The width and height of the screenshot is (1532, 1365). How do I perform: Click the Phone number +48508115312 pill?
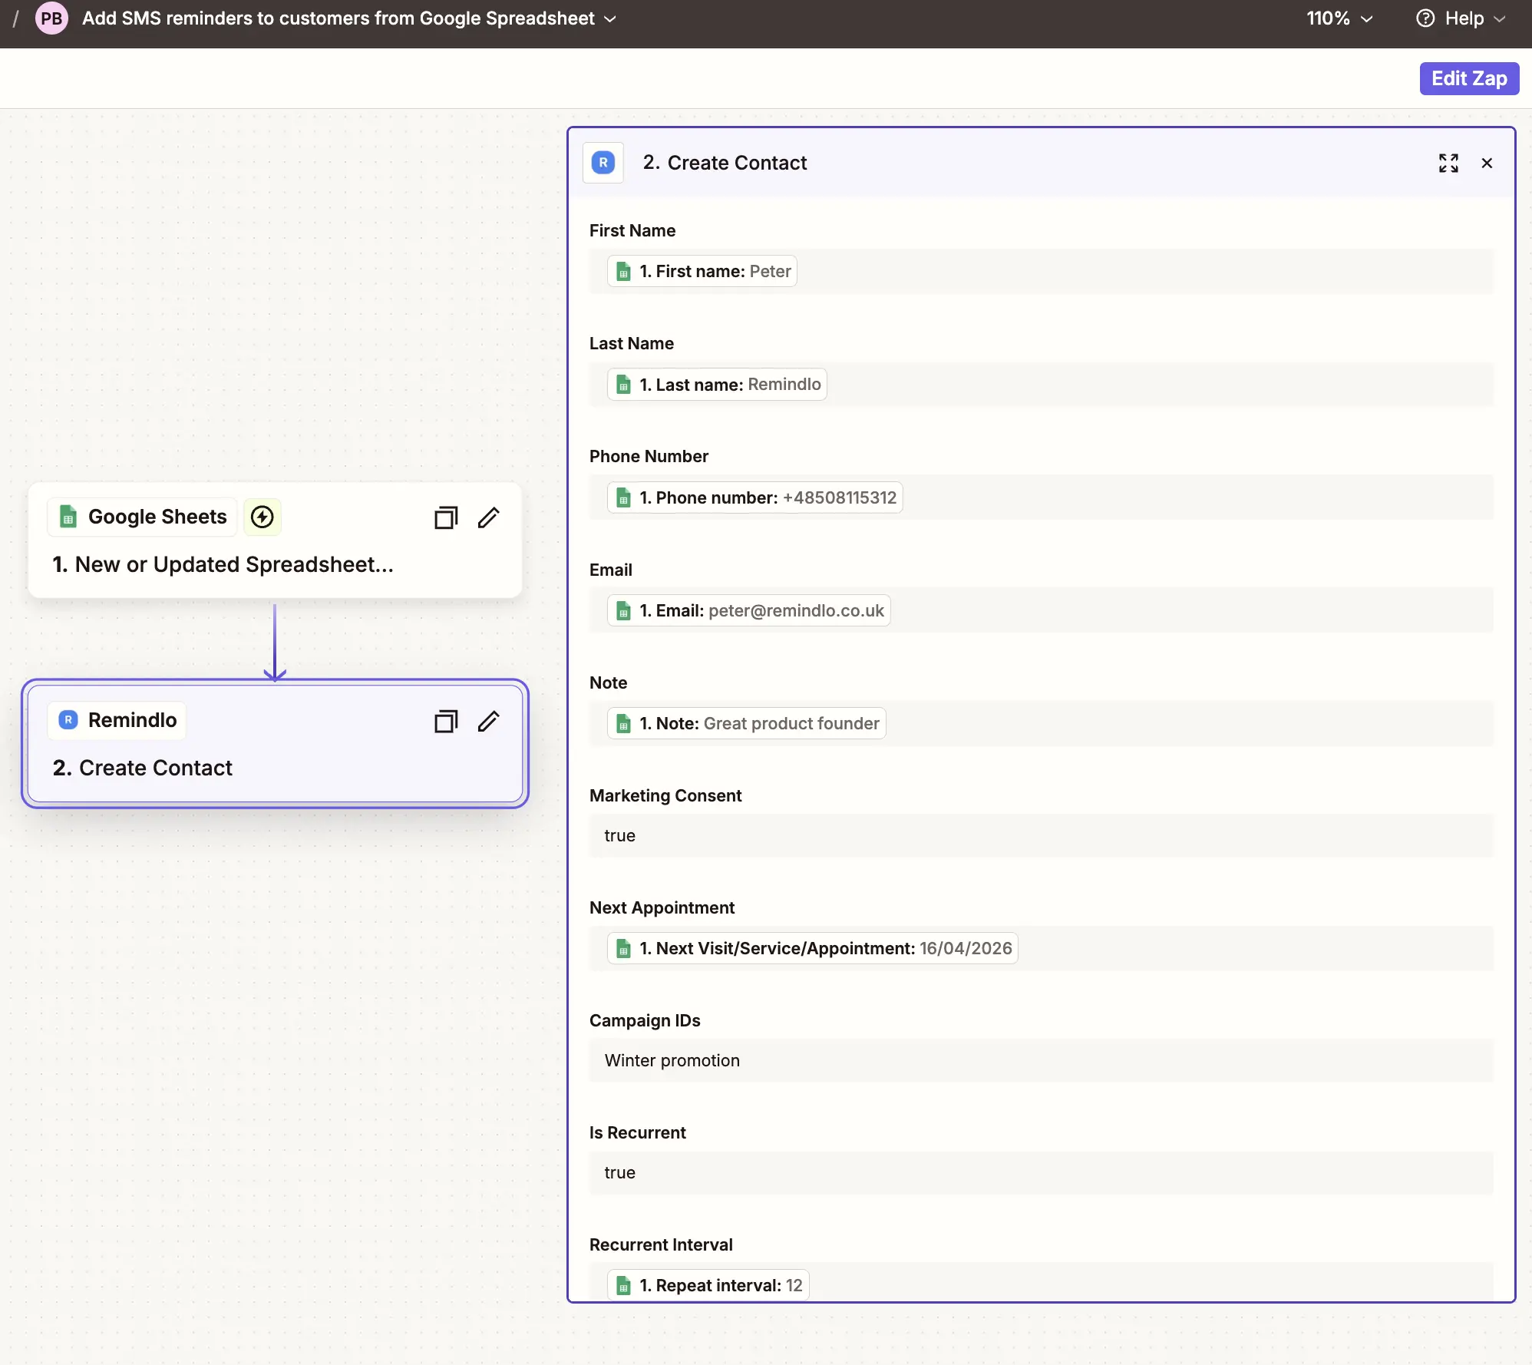point(754,497)
